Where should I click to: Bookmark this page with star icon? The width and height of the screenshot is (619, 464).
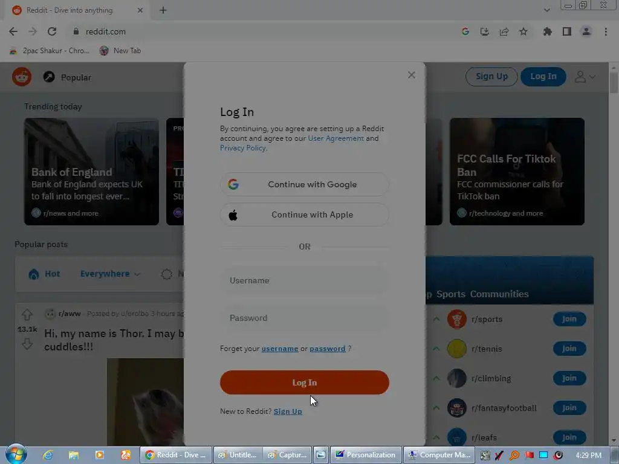(x=523, y=31)
